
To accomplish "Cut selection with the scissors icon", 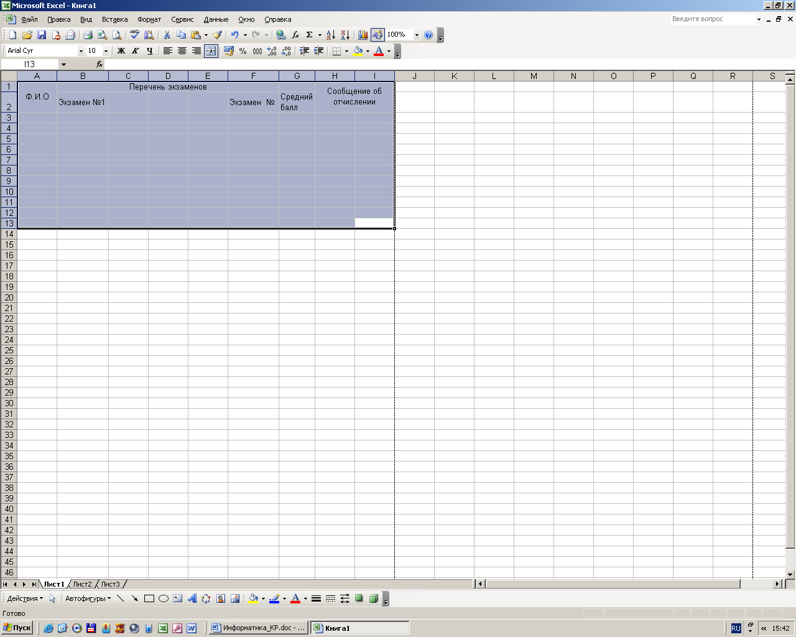I will (x=167, y=35).
